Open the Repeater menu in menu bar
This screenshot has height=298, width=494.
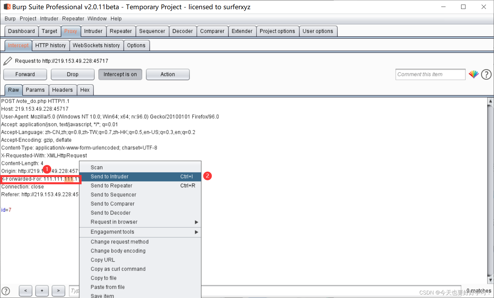[x=73, y=19]
